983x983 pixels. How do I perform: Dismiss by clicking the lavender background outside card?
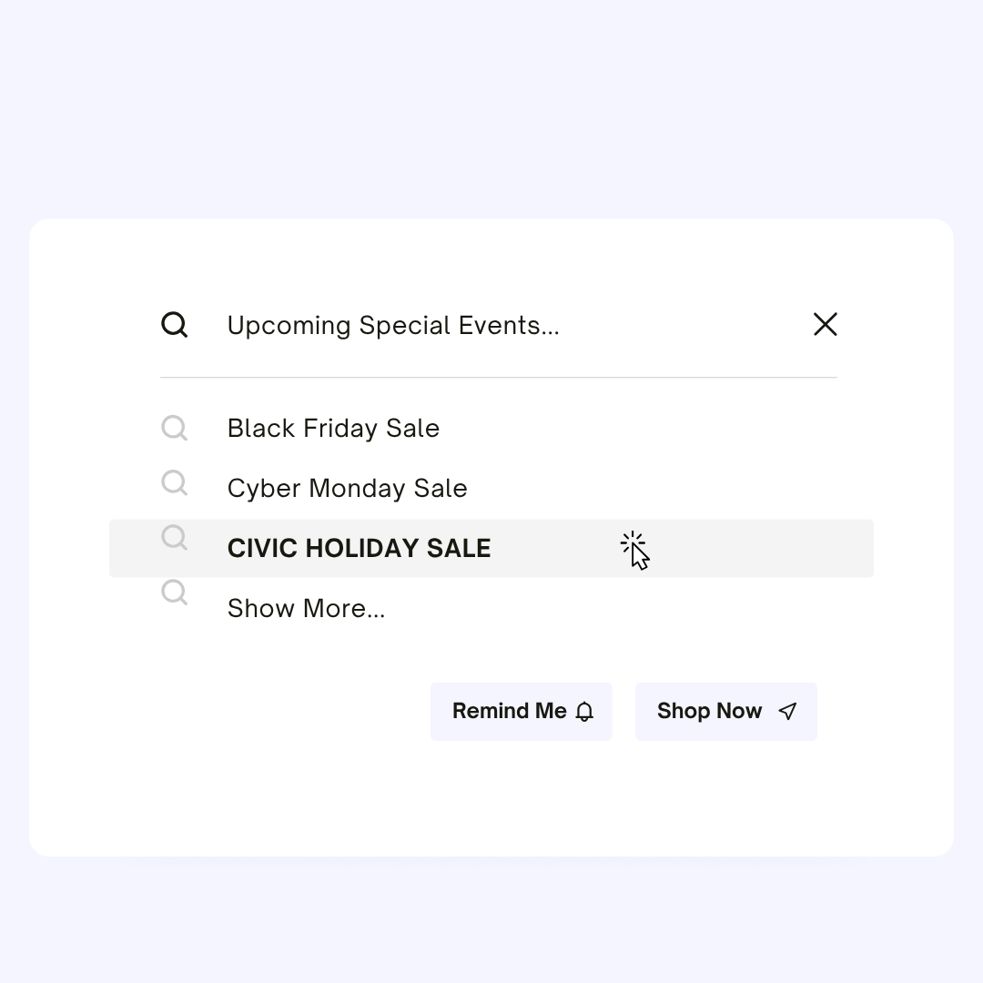point(491,106)
